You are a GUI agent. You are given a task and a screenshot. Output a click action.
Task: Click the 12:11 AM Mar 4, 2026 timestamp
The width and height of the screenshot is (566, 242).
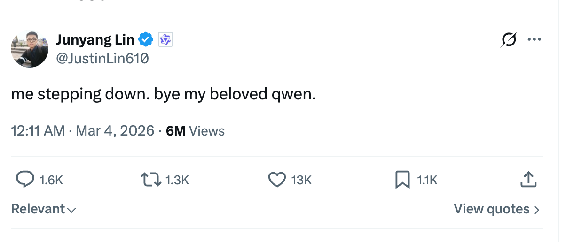point(83,131)
